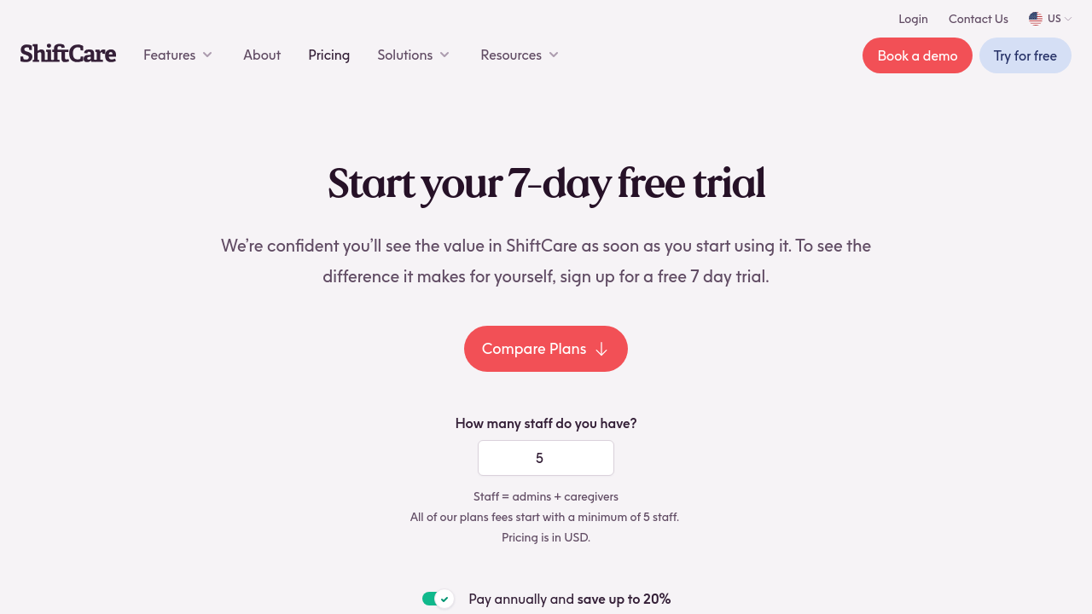
Task: Click the down arrow in Compare Plans
Action: pos(601,349)
